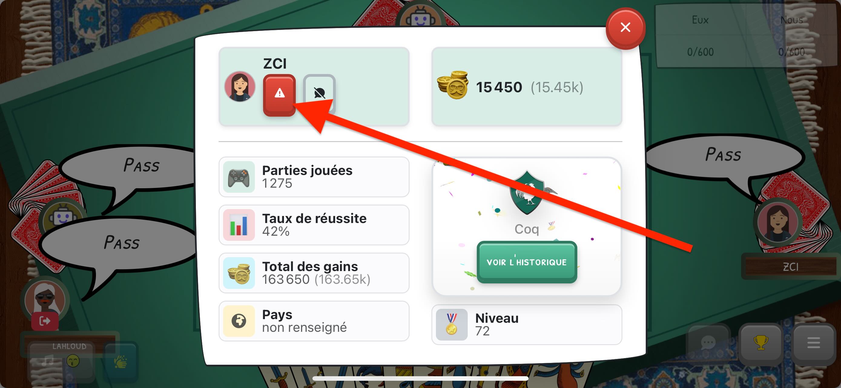Screen dimensions: 841x388
Task: Open the trophy leaderboard button
Action: click(x=761, y=343)
